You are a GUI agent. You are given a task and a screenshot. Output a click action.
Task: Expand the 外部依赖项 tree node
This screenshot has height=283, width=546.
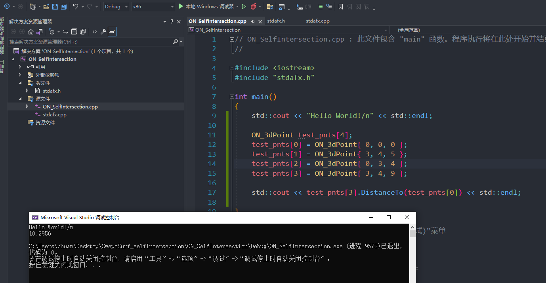coord(19,75)
